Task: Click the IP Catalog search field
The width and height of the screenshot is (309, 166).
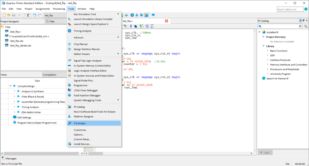Action: pos(280,26)
